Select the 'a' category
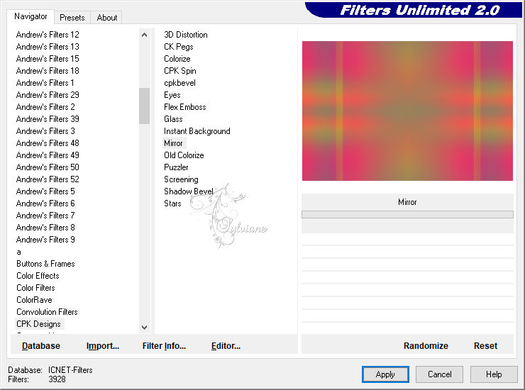The image size is (525, 390). 18,252
